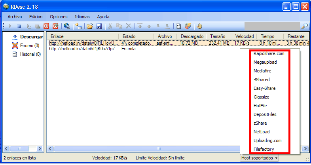Delete selected link with the X icon

129,26
